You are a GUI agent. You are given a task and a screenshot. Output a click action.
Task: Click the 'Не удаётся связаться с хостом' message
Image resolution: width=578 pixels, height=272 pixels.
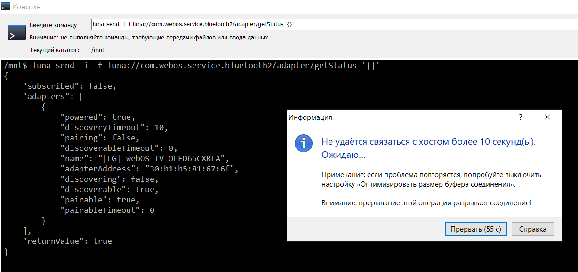428,142
